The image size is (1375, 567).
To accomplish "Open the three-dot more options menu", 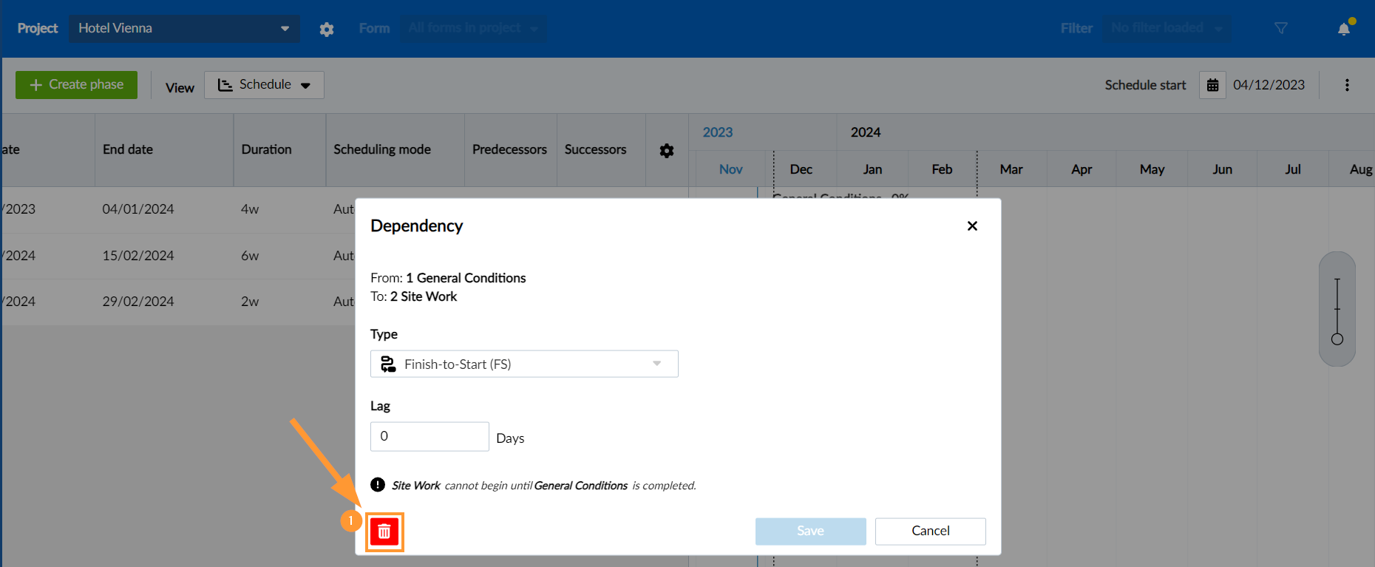I will pyautogui.click(x=1347, y=85).
